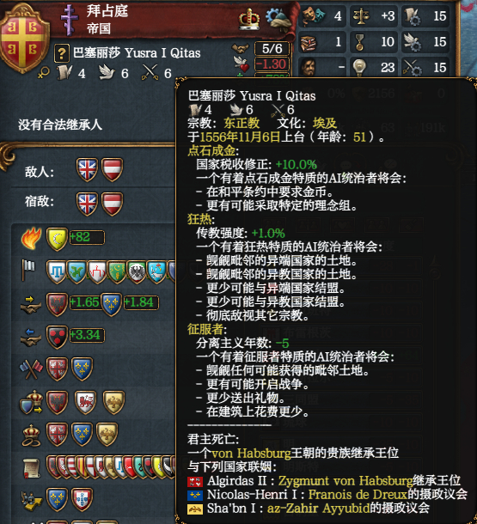
Task: Select the Austrian flag in rivals row
Action: click(x=112, y=204)
